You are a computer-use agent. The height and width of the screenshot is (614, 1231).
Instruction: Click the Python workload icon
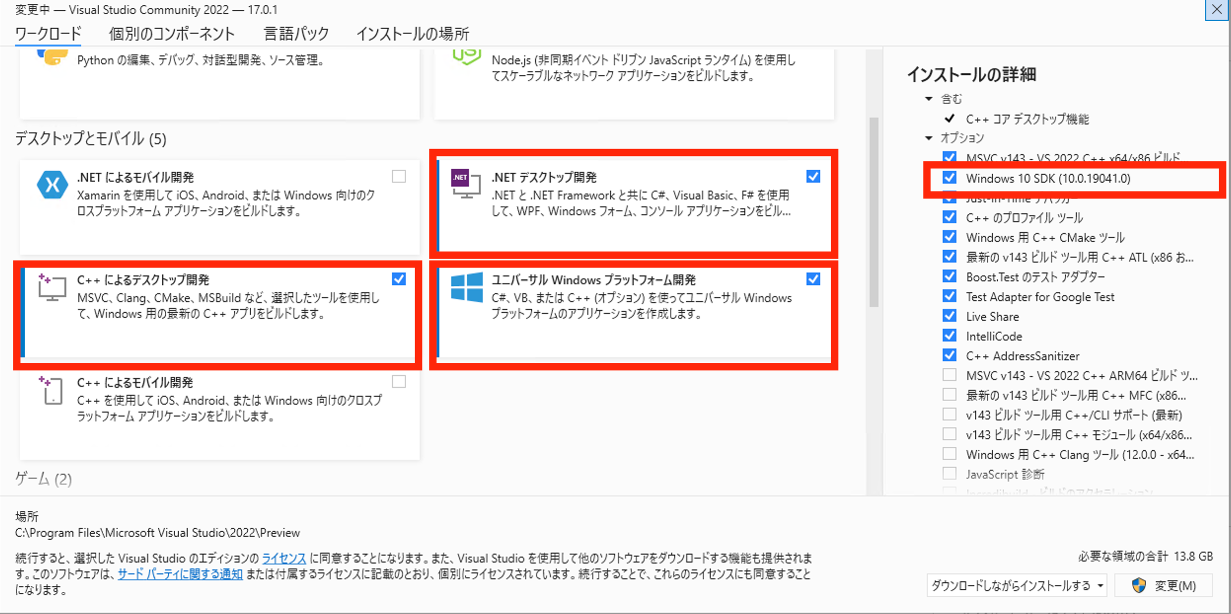point(52,57)
